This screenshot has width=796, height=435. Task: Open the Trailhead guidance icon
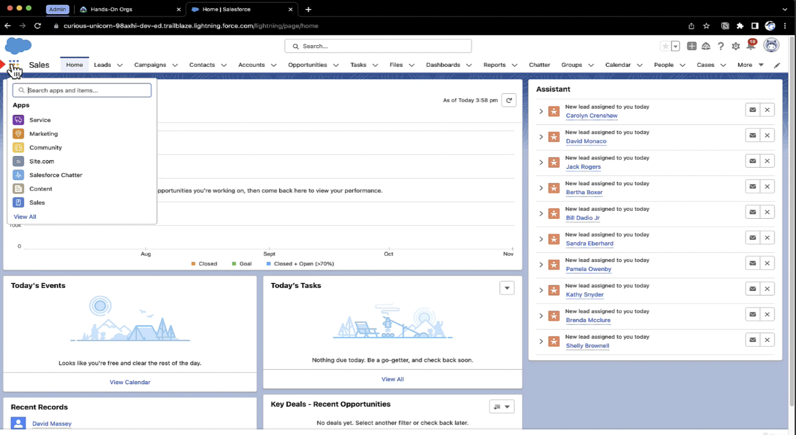pyautogui.click(x=706, y=46)
